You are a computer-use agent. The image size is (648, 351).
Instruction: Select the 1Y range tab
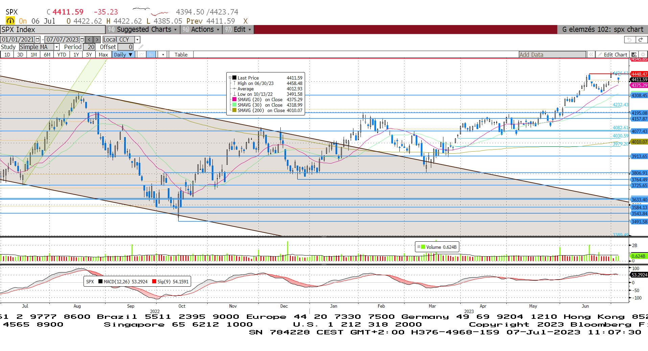76,54
